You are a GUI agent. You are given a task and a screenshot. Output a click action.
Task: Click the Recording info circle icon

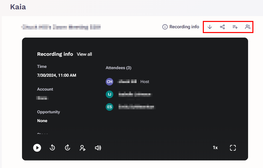[165, 27]
